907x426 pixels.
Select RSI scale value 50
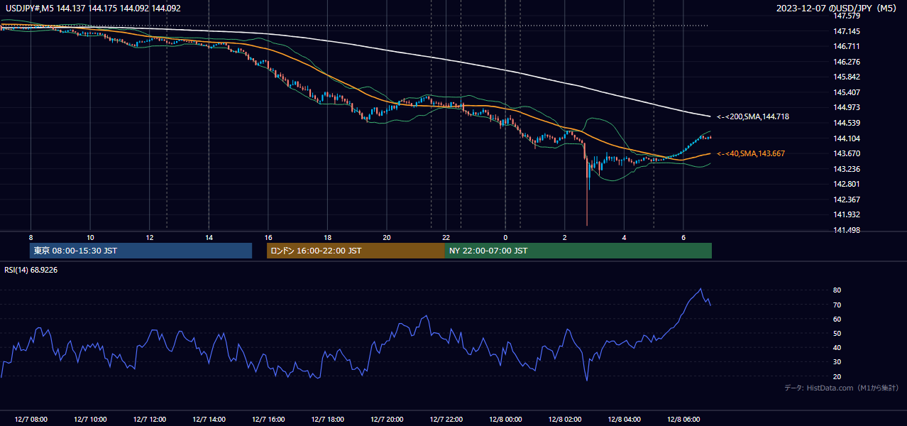pyautogui.click(x=837, y=333)
